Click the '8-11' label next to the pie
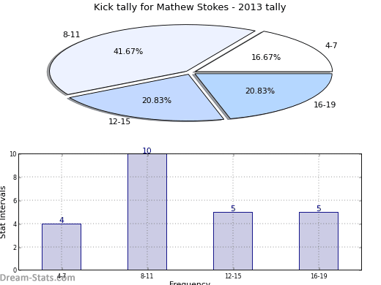The height and width of the screenshot is (285, 381). [x=71, y=34]
